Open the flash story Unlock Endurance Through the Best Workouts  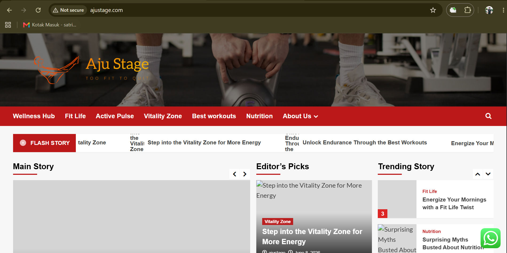365,143
